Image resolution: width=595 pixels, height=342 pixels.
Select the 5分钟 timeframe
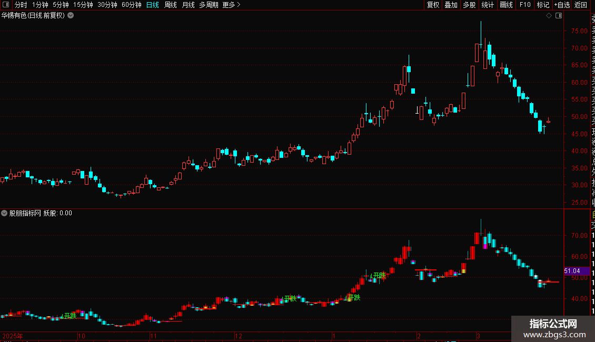[x=61, y=5]
